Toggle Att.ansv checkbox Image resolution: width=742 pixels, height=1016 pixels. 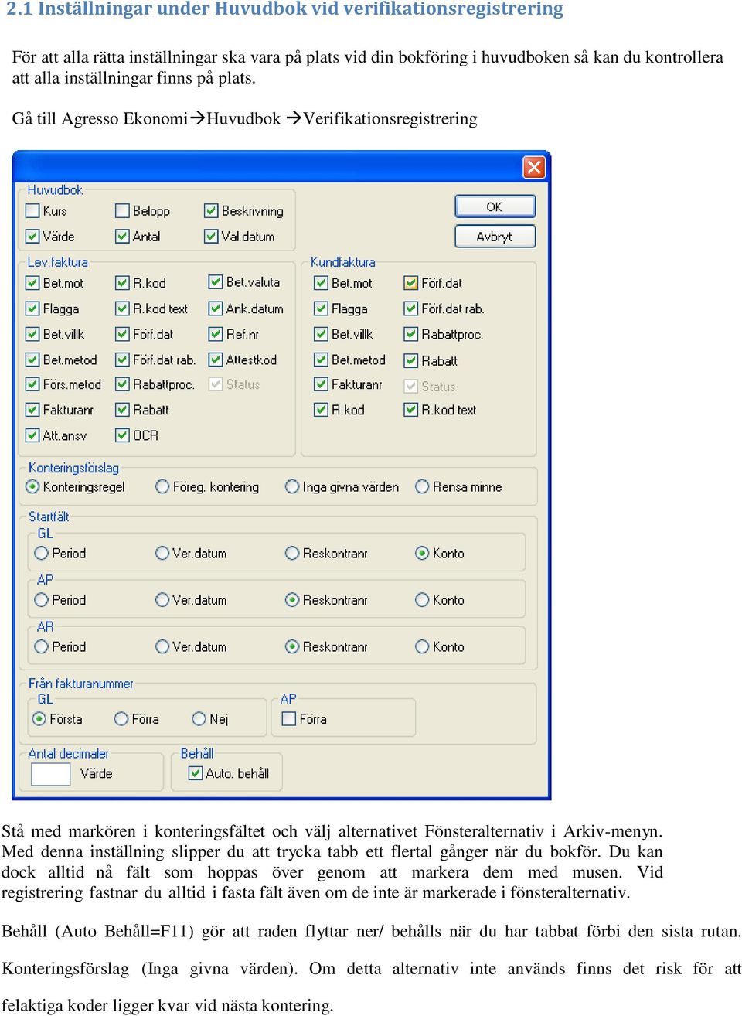pos(32,435)
